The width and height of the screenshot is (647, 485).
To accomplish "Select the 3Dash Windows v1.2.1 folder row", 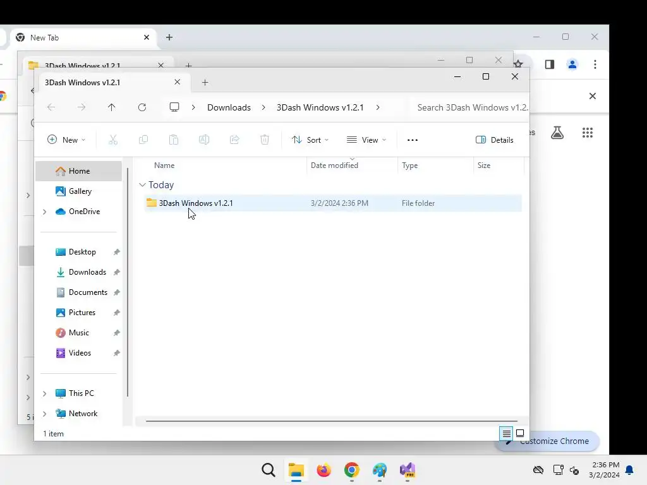I will click(x=333, y=203).
